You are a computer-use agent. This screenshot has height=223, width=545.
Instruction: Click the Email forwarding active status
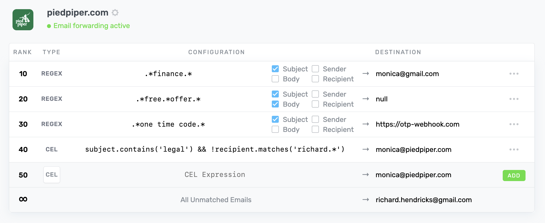point(91,26)
